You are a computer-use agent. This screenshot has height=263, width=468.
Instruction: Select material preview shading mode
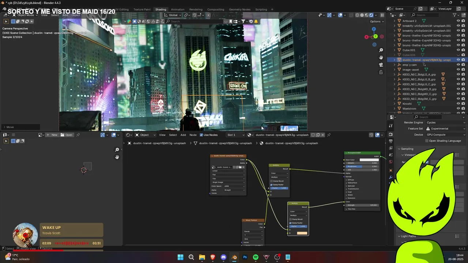[x=367, y=15]
